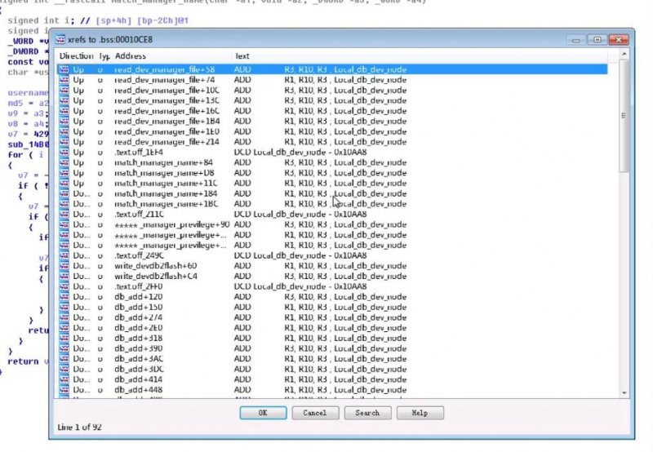Open Help for the xrefs dialog

420,413
